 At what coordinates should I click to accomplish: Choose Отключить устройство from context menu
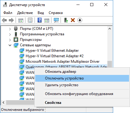point(82,78)
